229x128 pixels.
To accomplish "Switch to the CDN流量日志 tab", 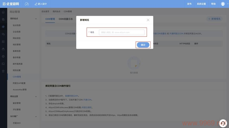I will click(x=66, y=19).
